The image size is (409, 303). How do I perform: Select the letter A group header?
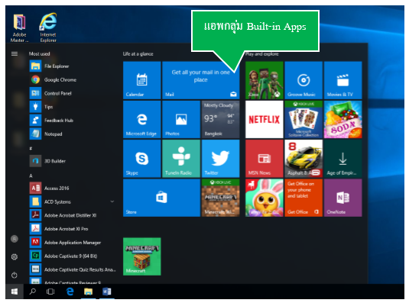point(31,176)
